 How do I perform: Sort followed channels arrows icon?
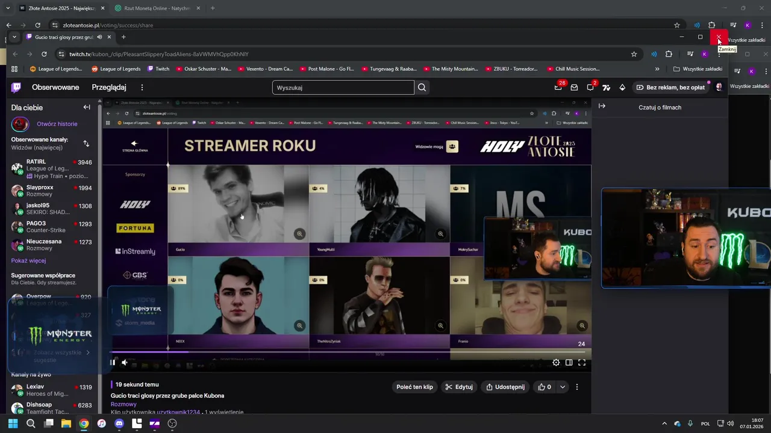(86, 143)
